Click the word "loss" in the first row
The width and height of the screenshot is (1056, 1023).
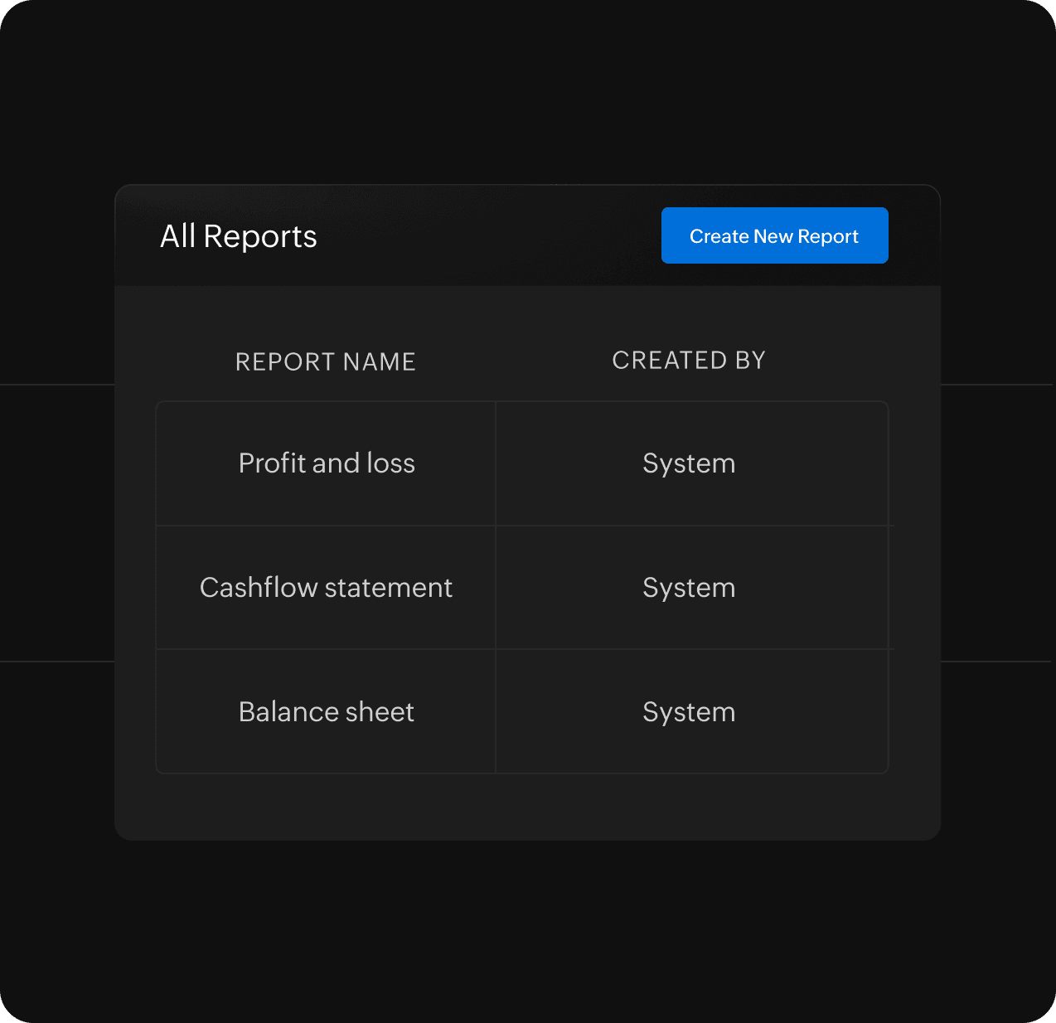[390, 463]
